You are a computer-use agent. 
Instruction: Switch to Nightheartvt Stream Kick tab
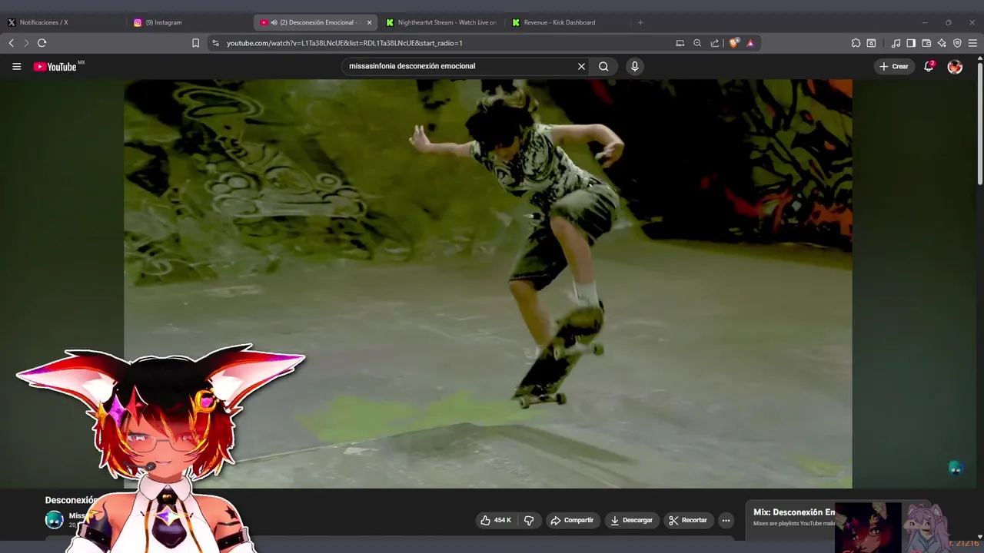click(441, 22)
